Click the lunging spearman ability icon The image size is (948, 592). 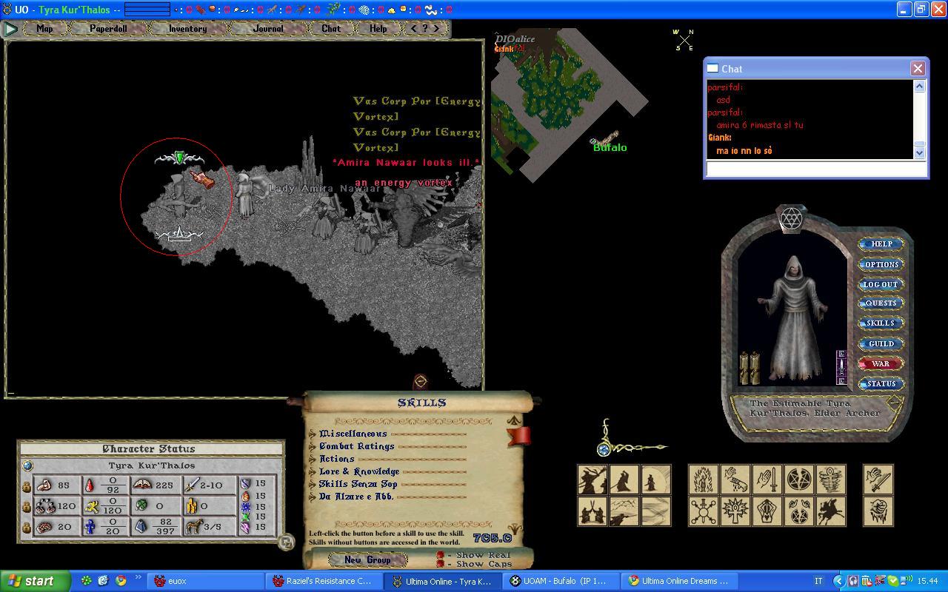[x=624, y=511]
